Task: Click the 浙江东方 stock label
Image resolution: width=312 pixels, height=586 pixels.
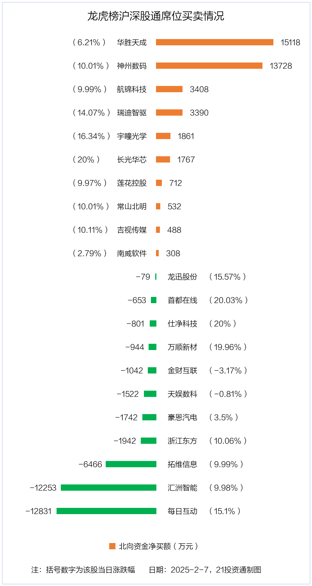Action: point(183,441)
